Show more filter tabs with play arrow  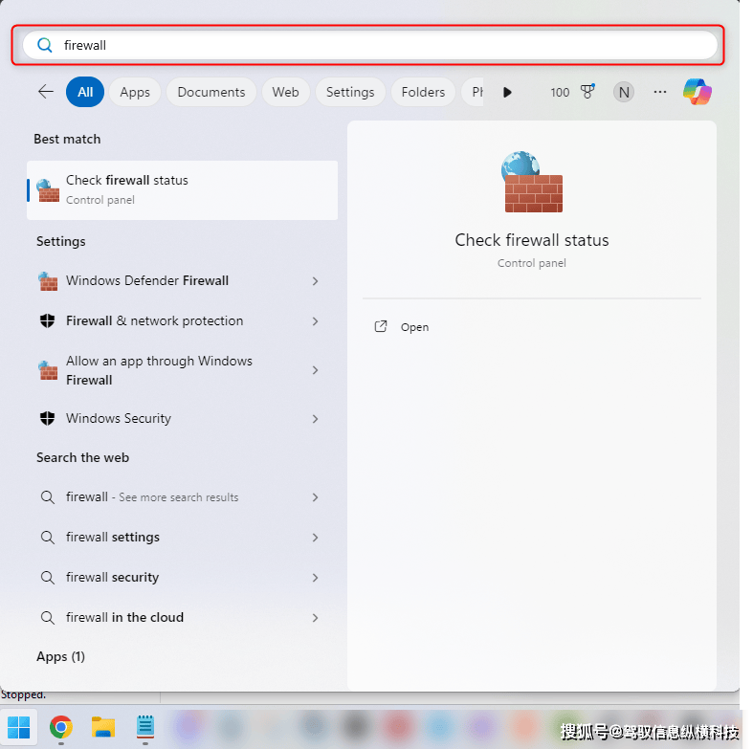[x=507, y=92]
